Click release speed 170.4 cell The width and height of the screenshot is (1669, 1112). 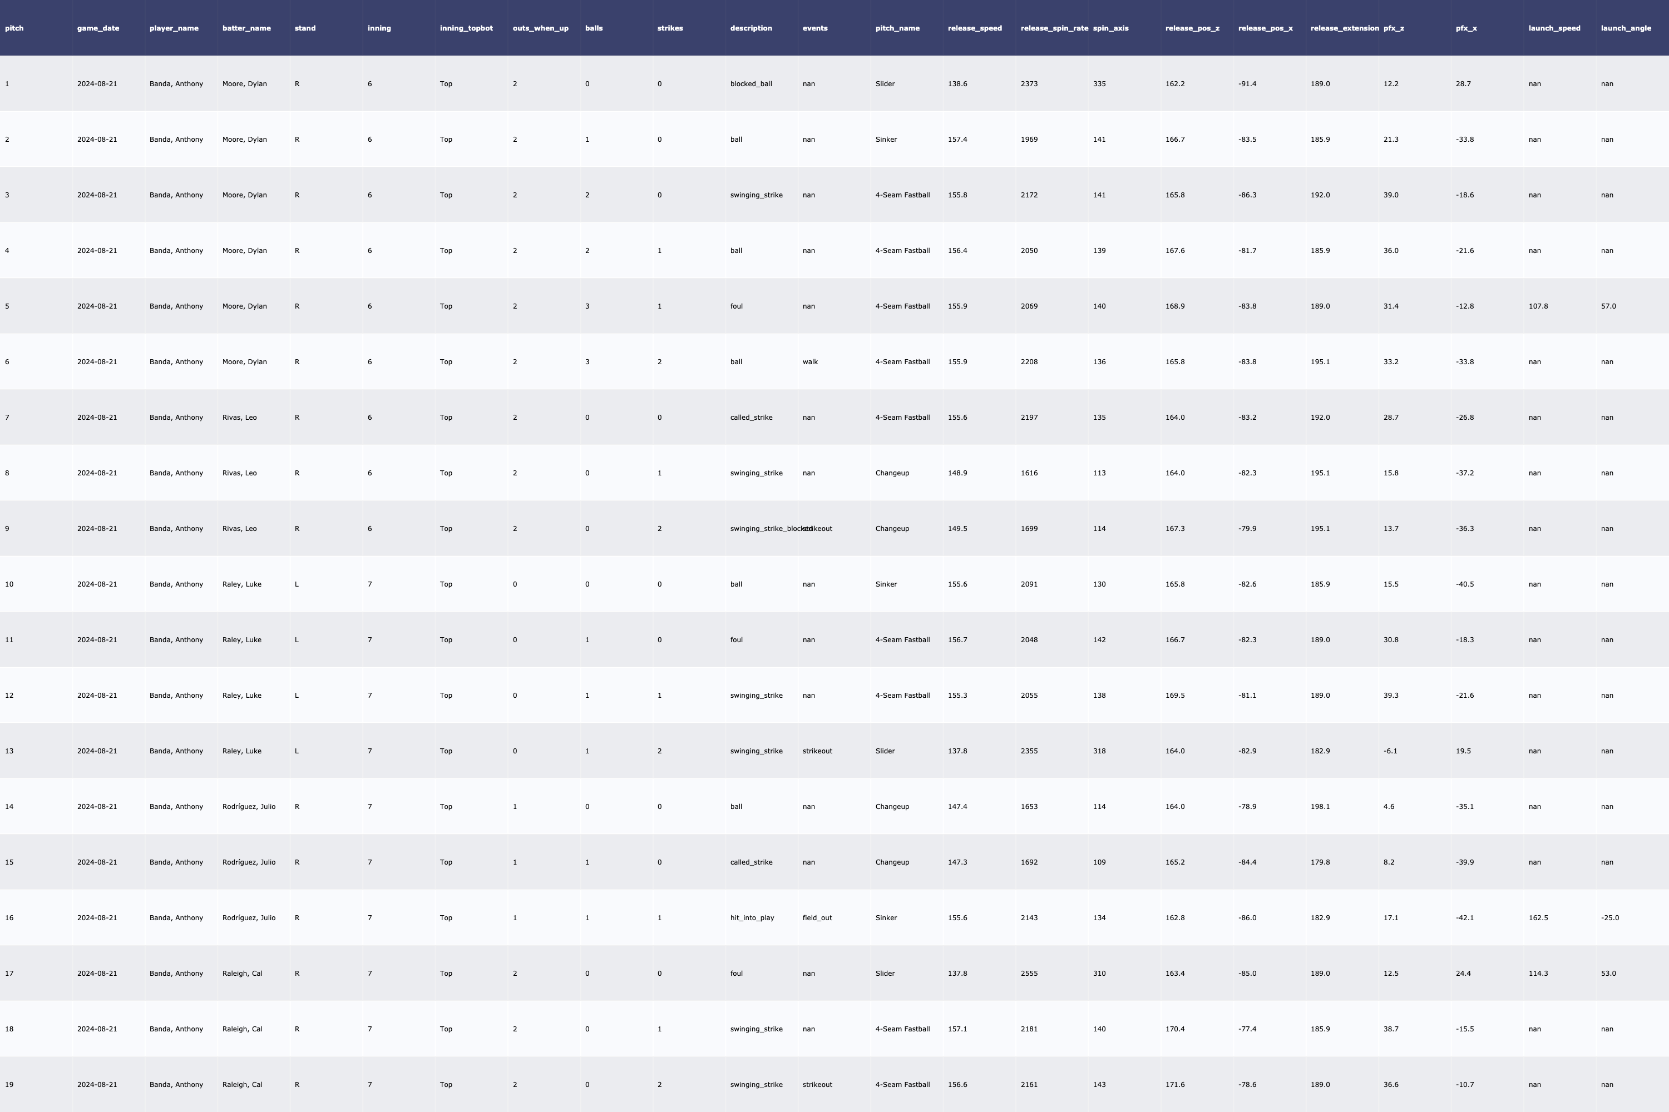1174,1029
